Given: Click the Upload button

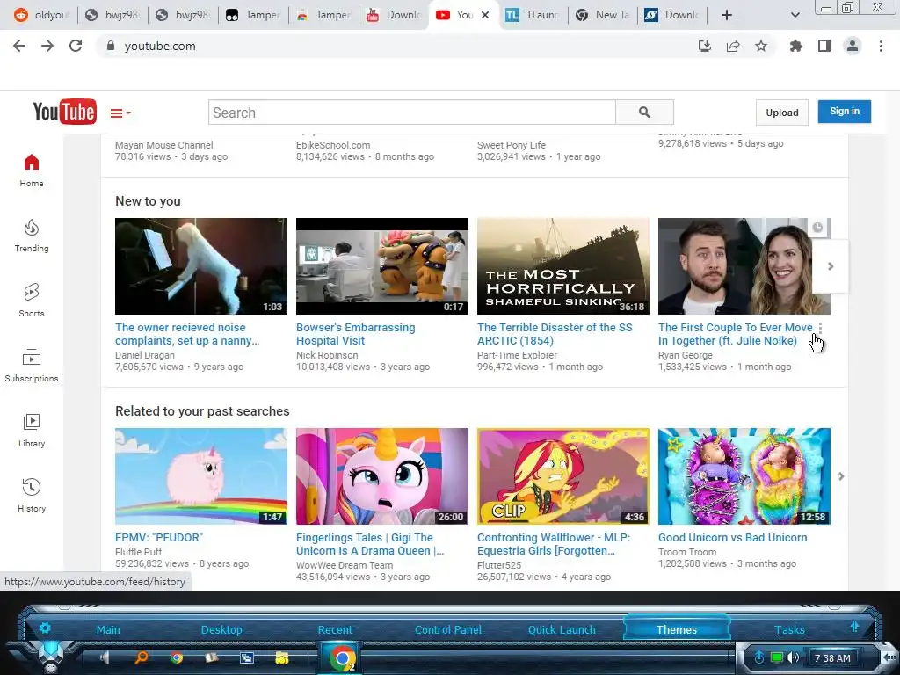Looking at the screenshot, I should click(781, 112).
